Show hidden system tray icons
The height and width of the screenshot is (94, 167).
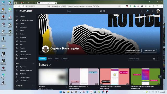pyautogui.click(x=144, y=92)
